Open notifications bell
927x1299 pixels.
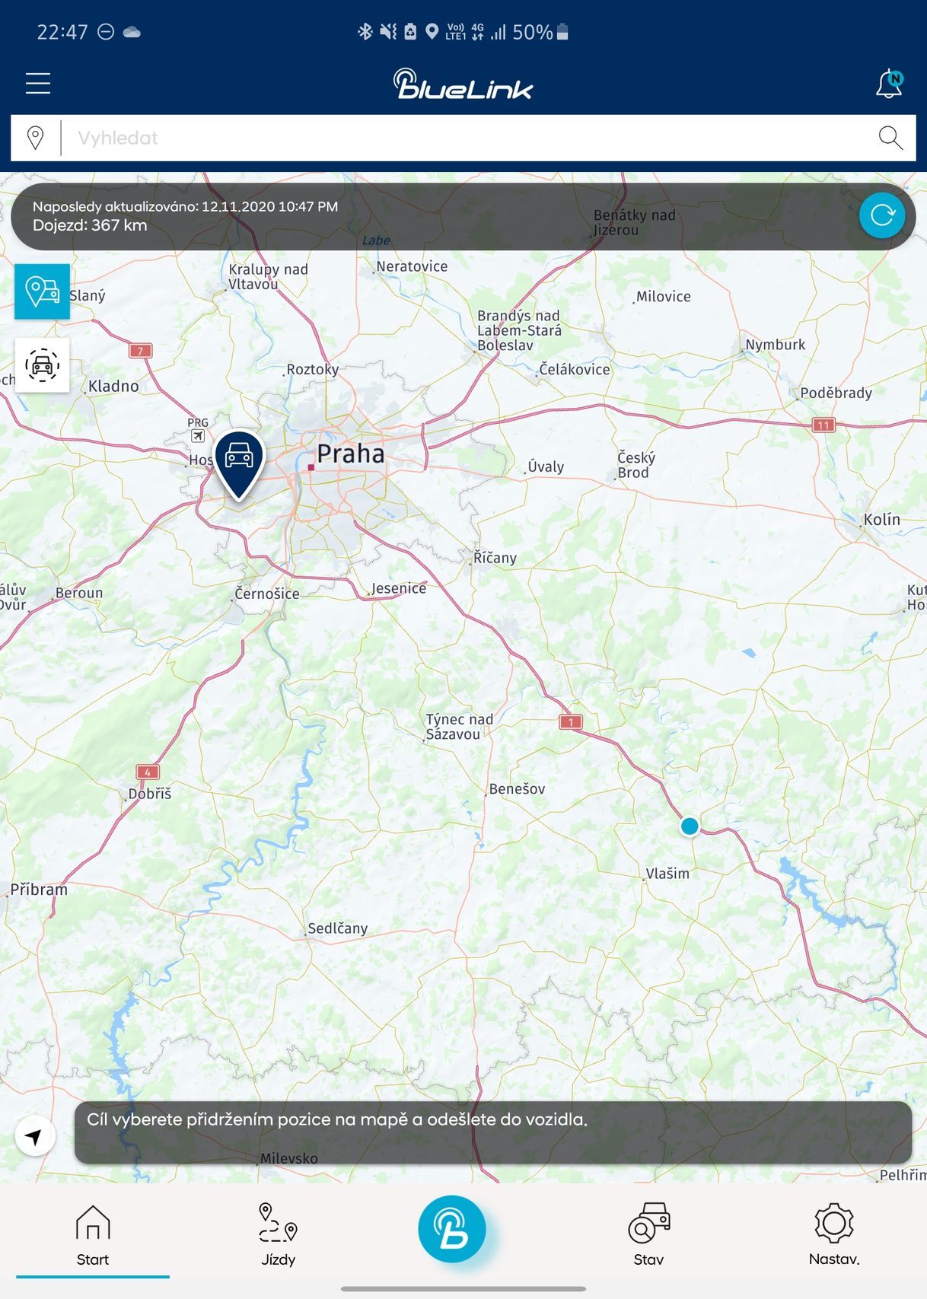pyautogui.click(x=888, y=84)
